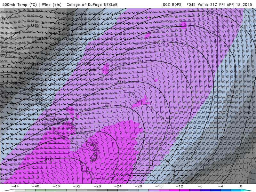Viewport: 256px width, 192px height.
Task: Click the '500mb Temp (°C)' title text
Action: coord(20,4)
